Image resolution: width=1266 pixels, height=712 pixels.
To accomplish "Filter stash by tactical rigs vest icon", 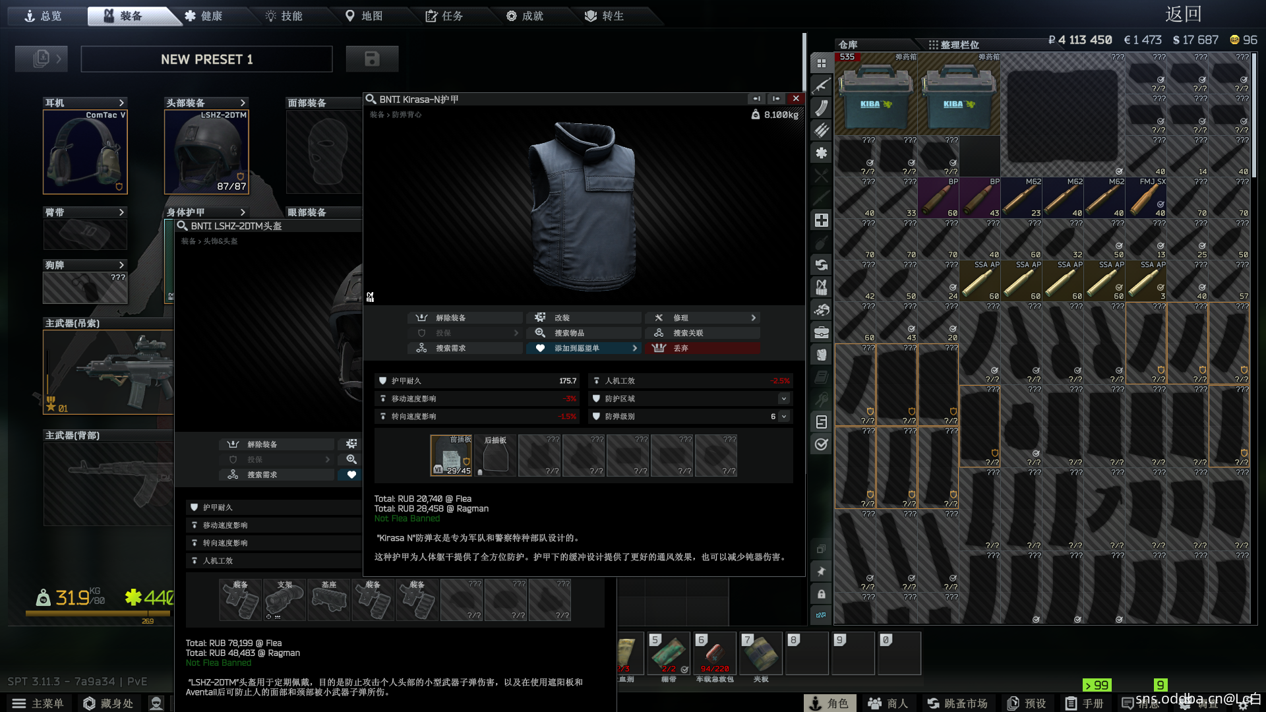I will (821, 287).
